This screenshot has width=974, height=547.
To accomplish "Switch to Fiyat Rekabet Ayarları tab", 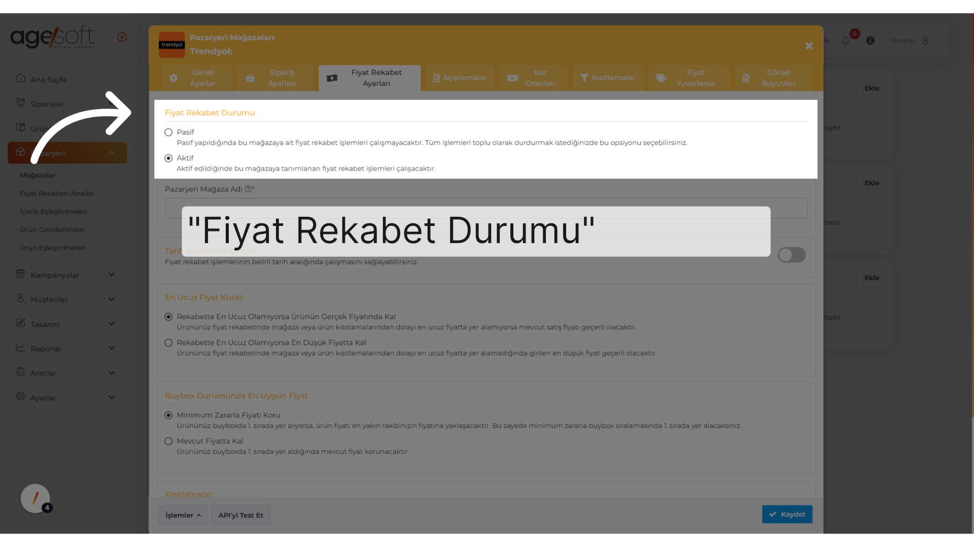I will pyautogui.click(x=369, y=78).
